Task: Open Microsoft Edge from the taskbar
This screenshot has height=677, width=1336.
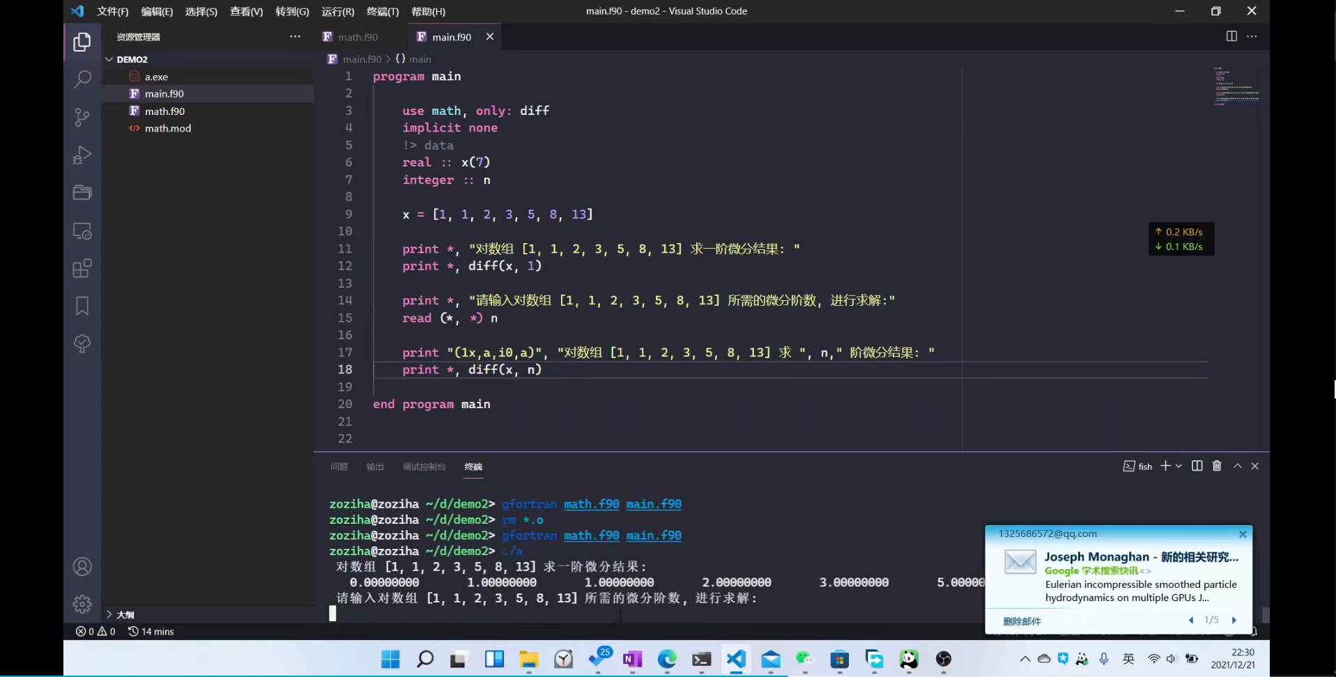Action: 667,659
